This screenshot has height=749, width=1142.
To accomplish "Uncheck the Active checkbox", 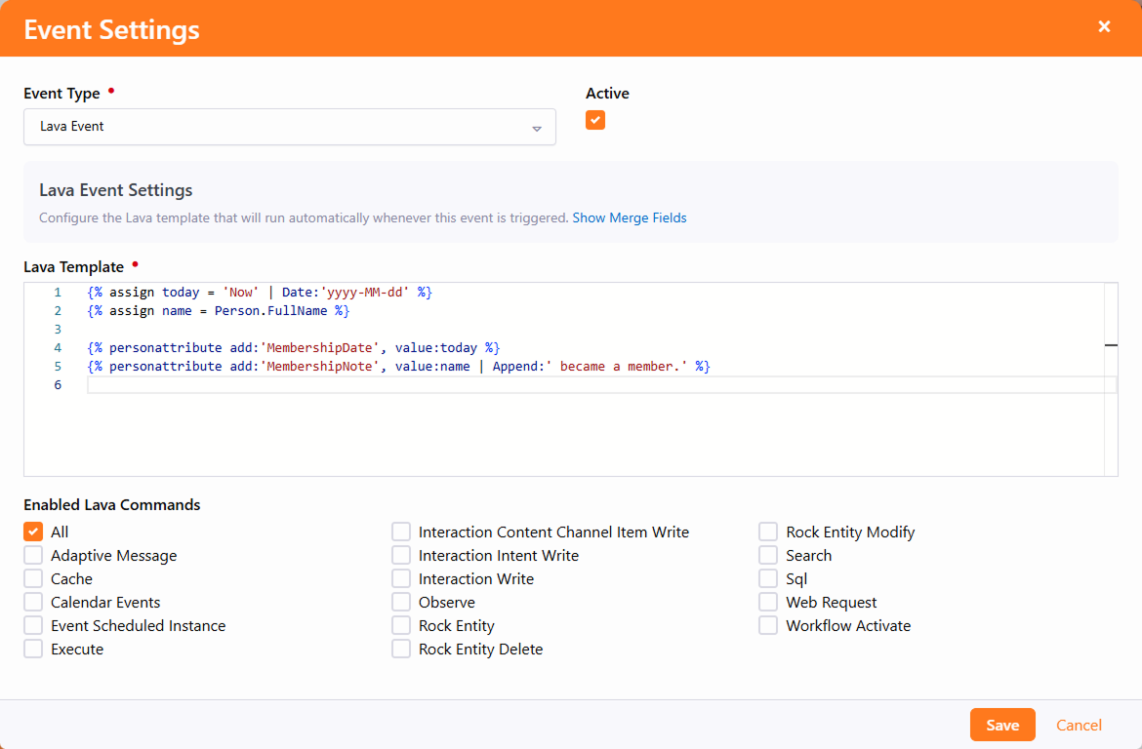I will click(595, 120).
